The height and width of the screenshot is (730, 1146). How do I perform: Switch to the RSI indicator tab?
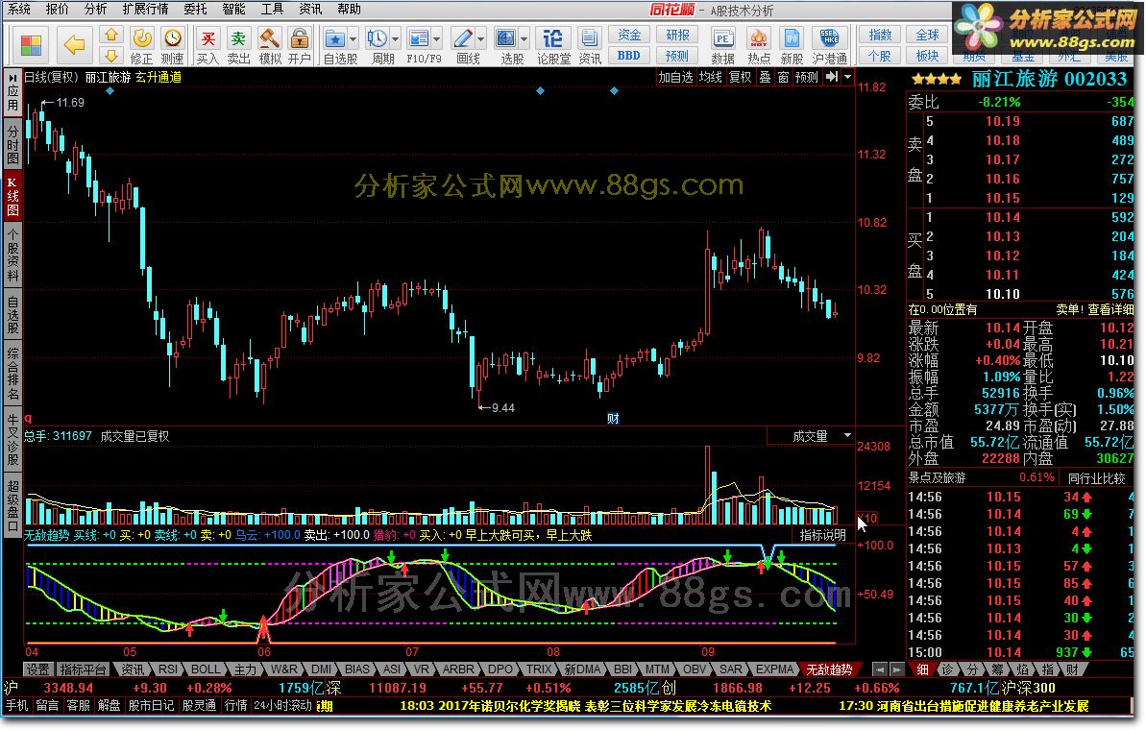tap(168, 669)
